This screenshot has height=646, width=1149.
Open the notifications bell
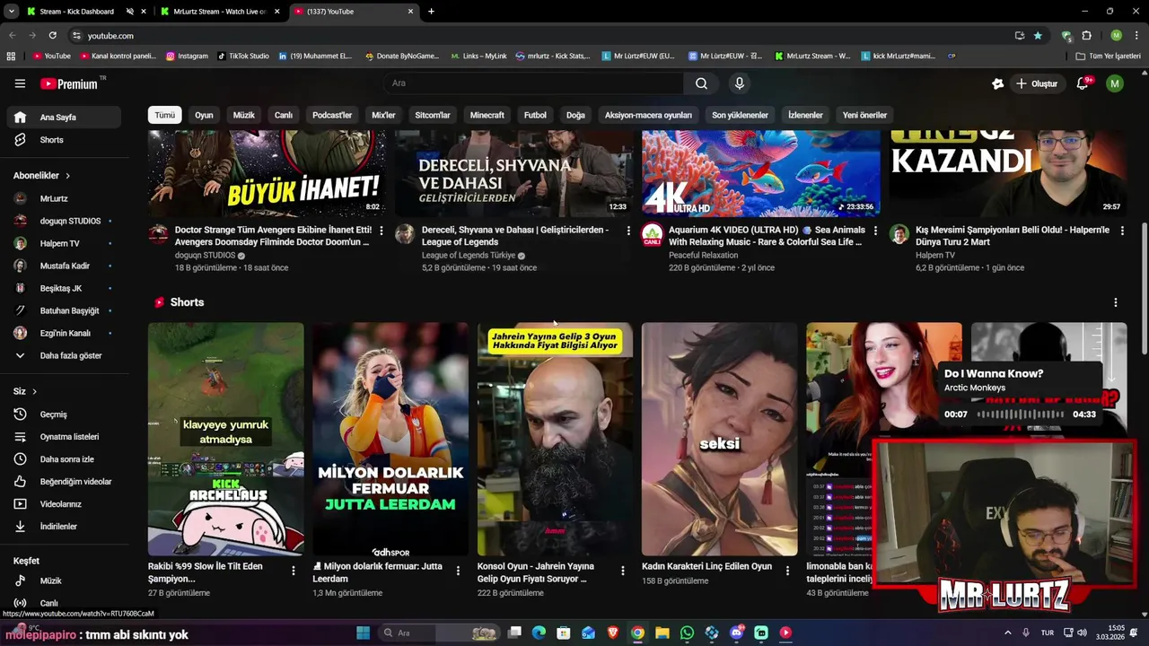(1083, 83)
